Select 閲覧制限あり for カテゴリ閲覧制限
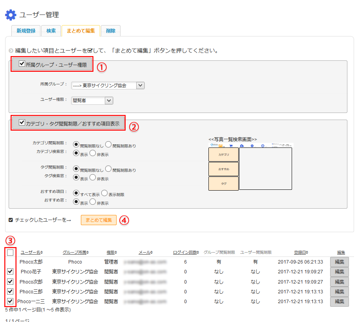 109,144
